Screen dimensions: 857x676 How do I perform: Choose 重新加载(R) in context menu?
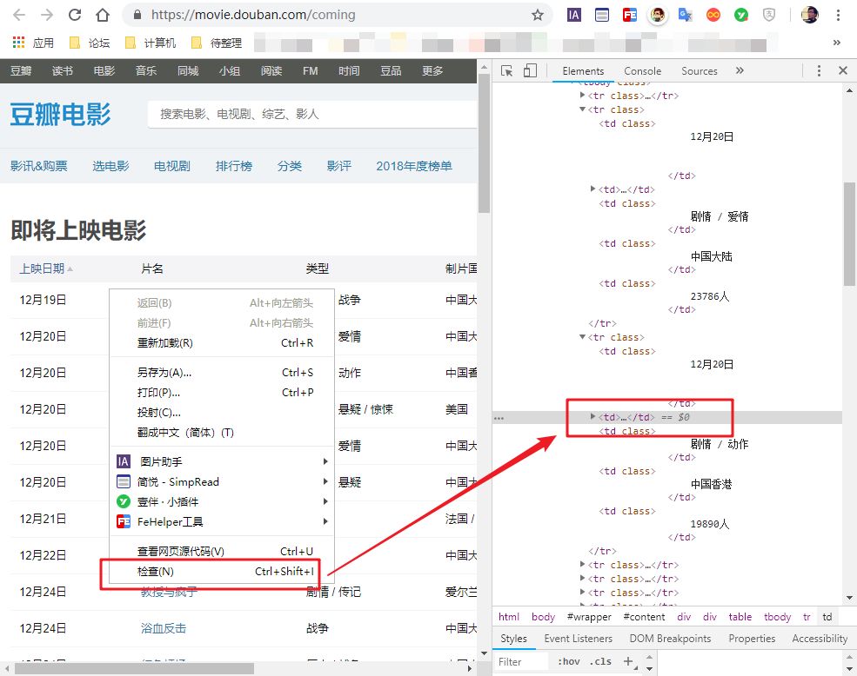[x=221, y=343]
